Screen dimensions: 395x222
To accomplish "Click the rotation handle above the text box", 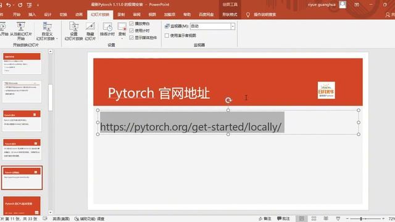I will pyautogui.click(x=228, y=100).
